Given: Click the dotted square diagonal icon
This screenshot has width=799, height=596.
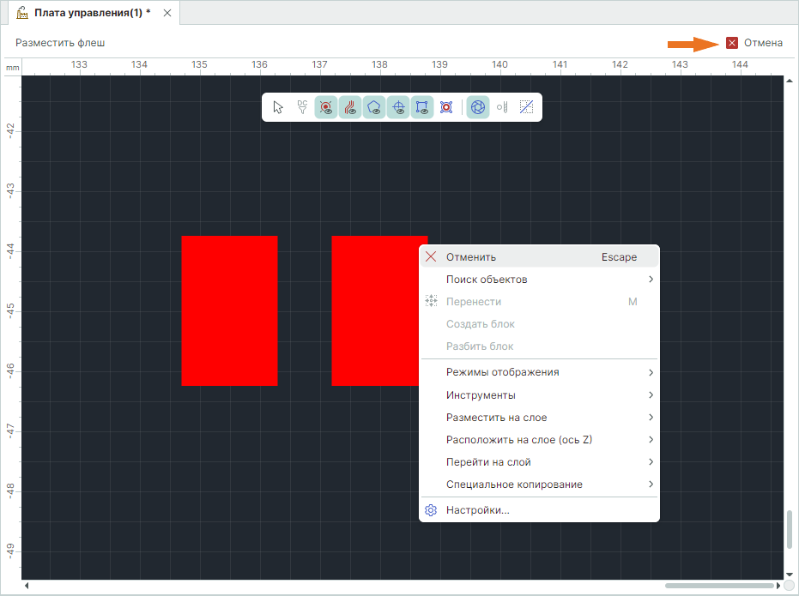Looking at the screenshot, I should 527,107.
